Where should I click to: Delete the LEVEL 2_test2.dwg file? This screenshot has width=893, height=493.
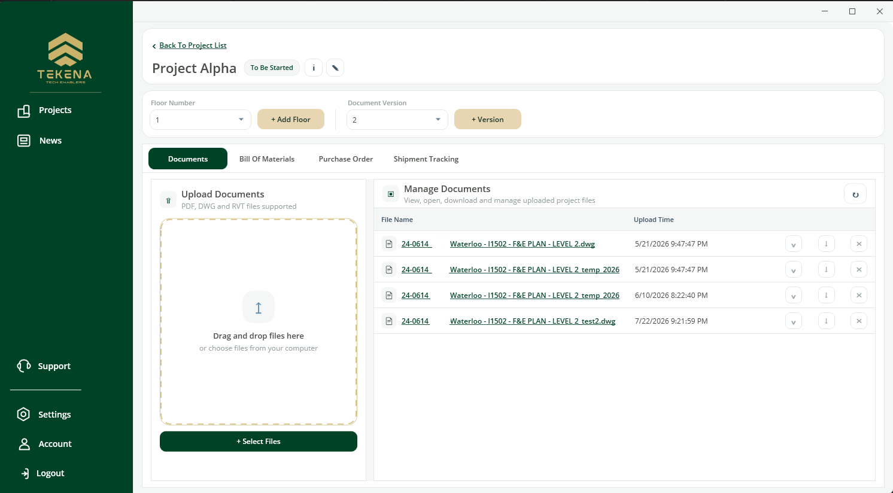tap(859, 321)
